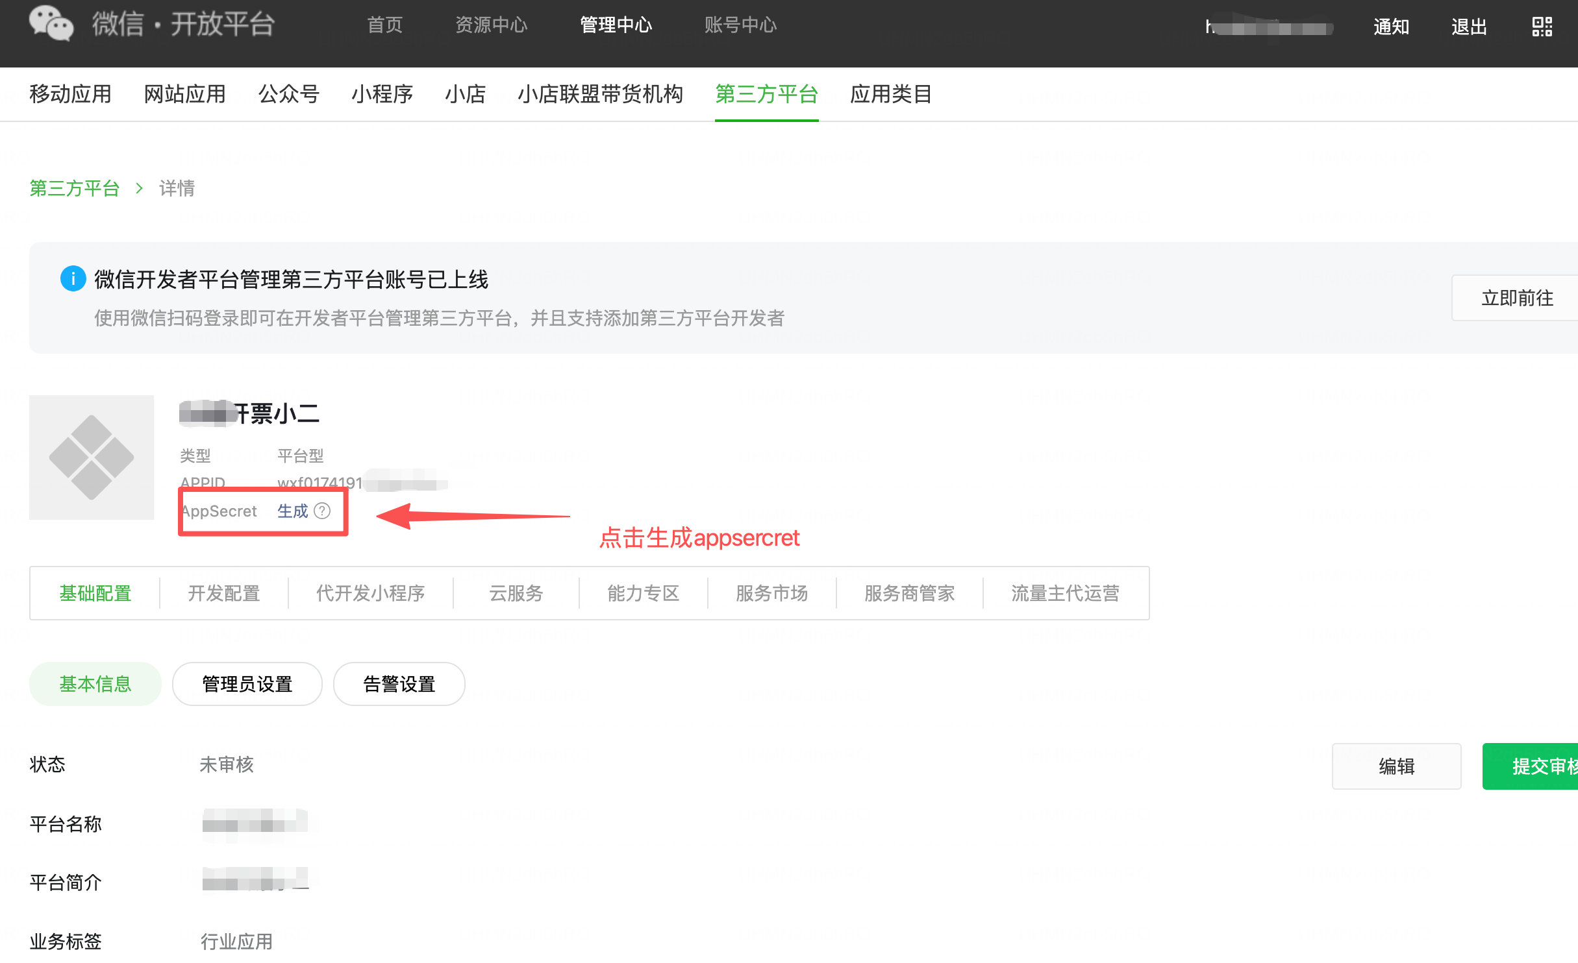Open the QR code icon at top right
1578x963 pixels.
coord(1542,27)
